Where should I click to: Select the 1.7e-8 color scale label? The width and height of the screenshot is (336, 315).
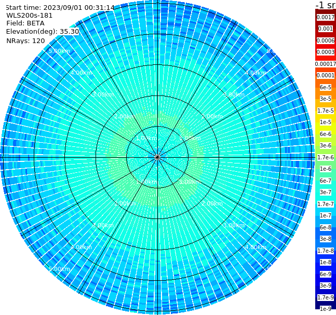tap(326, 251)
